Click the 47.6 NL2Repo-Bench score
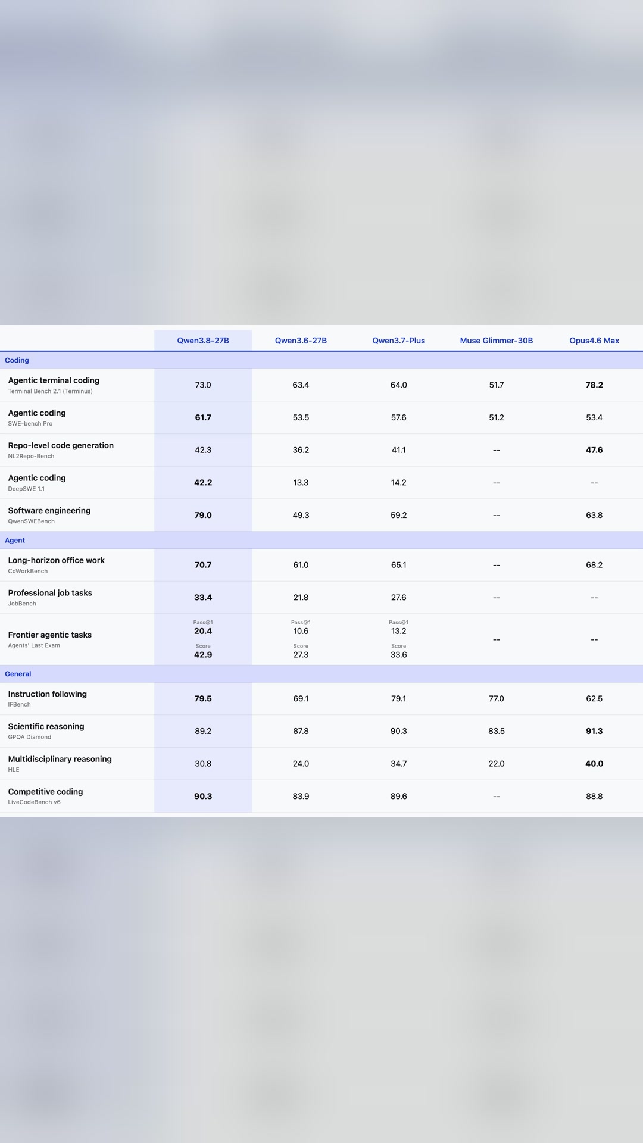 594,450
